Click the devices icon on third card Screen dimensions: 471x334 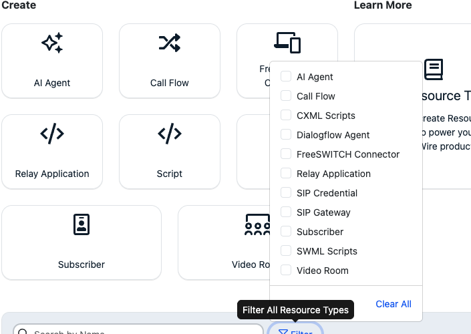click(x=287, y=42)
